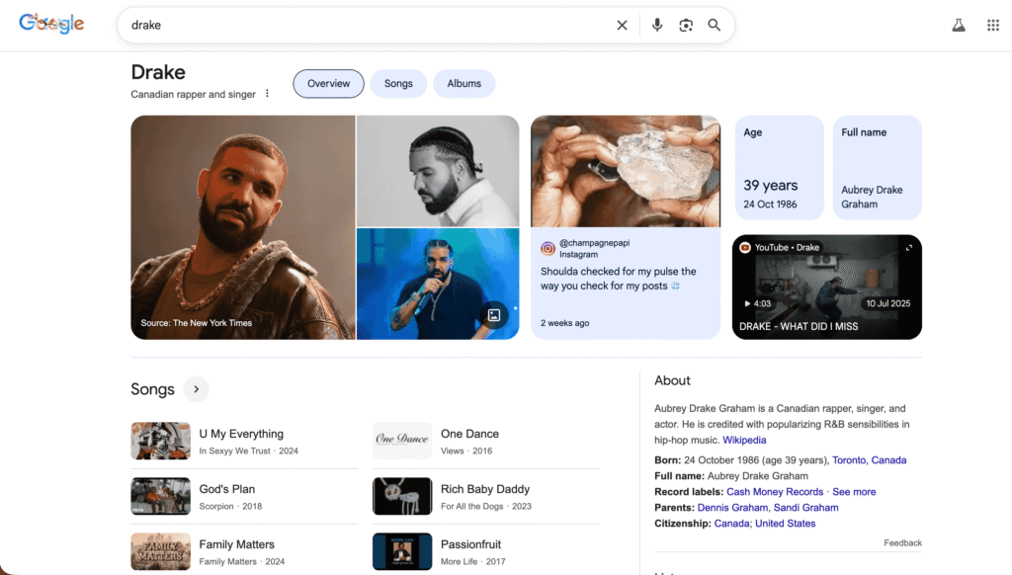The image size is (1012, 575).
Task: Switch to the Albums tab
Action: [x=464, y=84]
